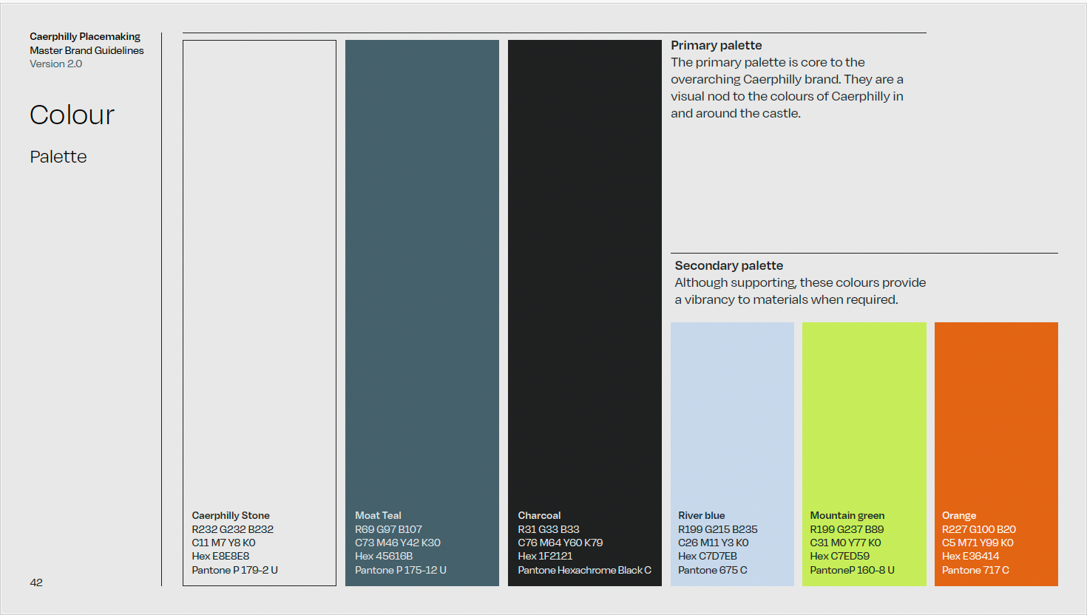1087x615 pixels.
Task: Click 'R199 G237 B89' value
Action: (x=847, y=529)
